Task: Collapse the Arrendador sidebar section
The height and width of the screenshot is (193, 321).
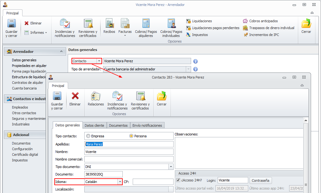Action: (x=61, y=52)
